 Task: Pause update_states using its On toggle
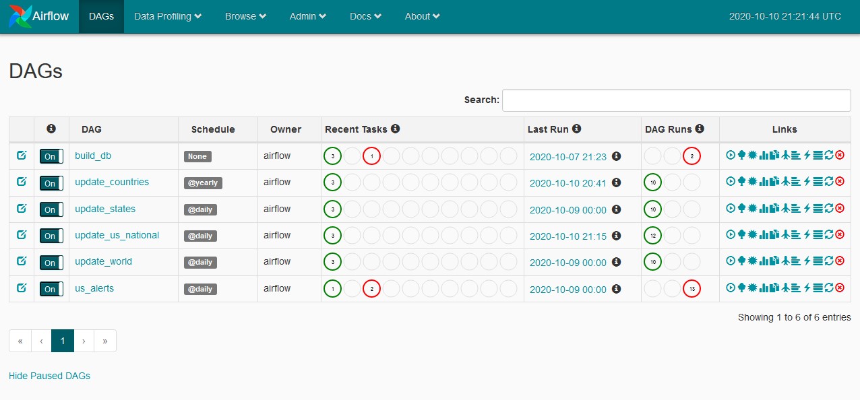[51, 209]
